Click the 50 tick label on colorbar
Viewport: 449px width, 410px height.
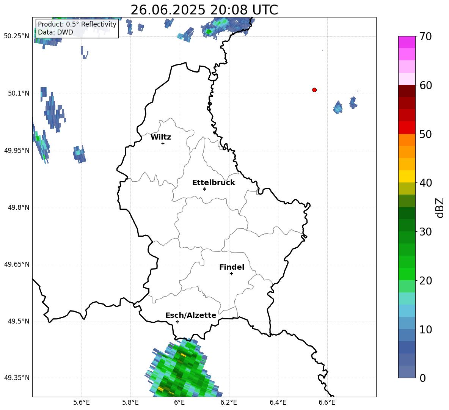click(x=425, y=134)
